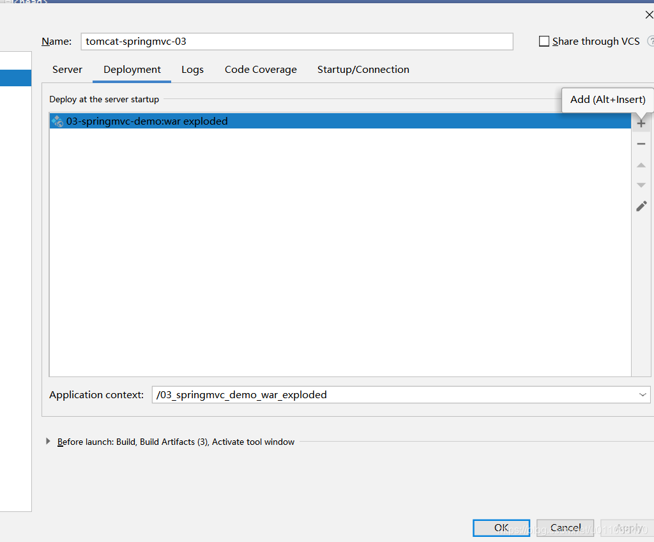
Task: Click the Add (plus) deployment icon
Action: (x=641, y=123)
